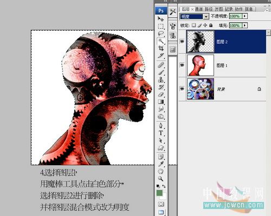Screen dimensions: 271x216
Task: Click the green foreground color swatch
Action: (159, 193)
